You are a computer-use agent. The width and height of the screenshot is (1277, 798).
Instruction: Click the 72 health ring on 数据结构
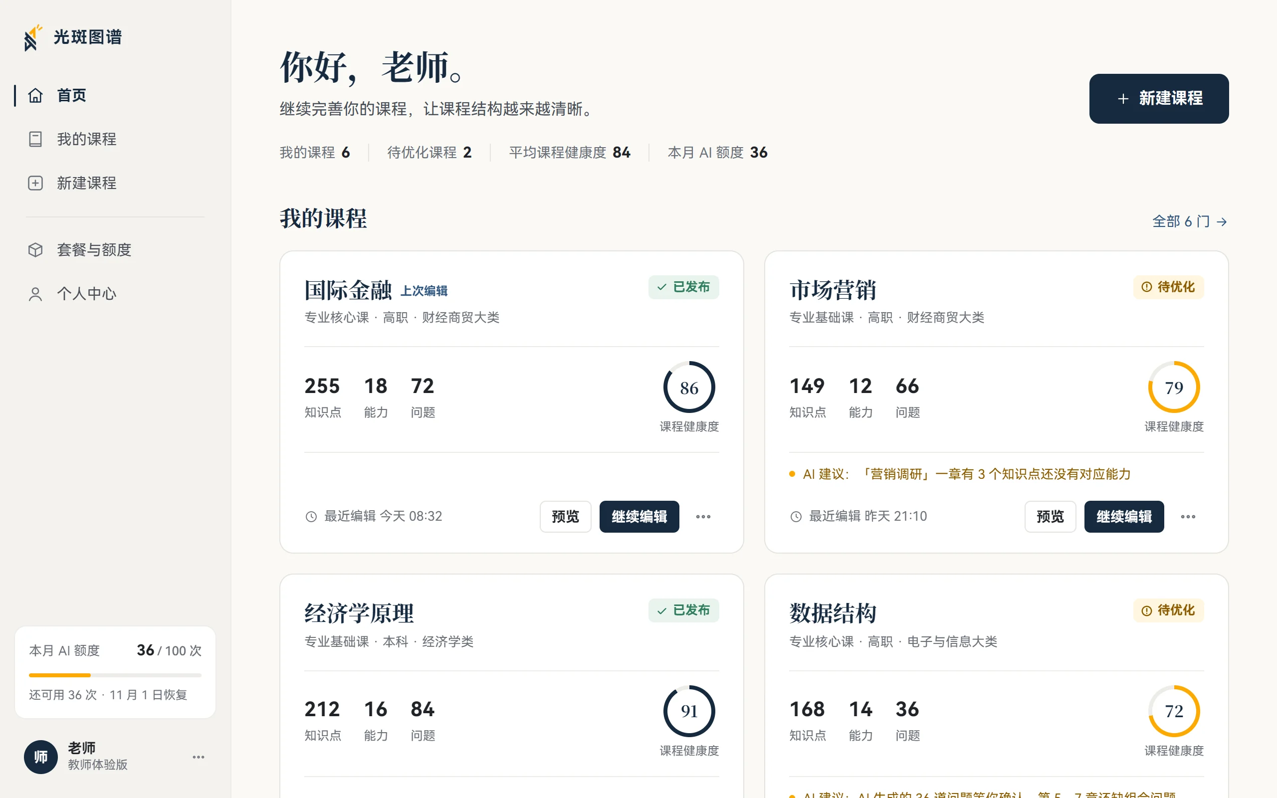pos(1174,711)
